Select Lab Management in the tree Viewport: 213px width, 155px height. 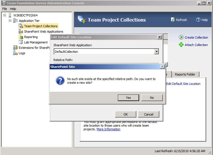coord(36,42)
